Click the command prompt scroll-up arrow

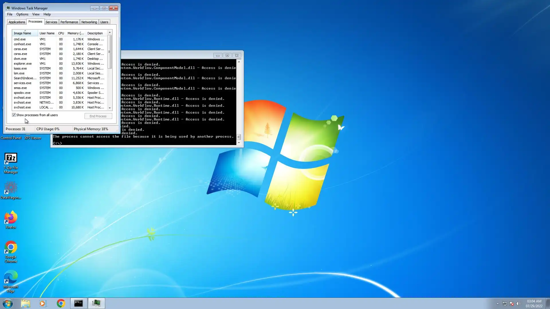pyautogui.click(x=239, y=62)
